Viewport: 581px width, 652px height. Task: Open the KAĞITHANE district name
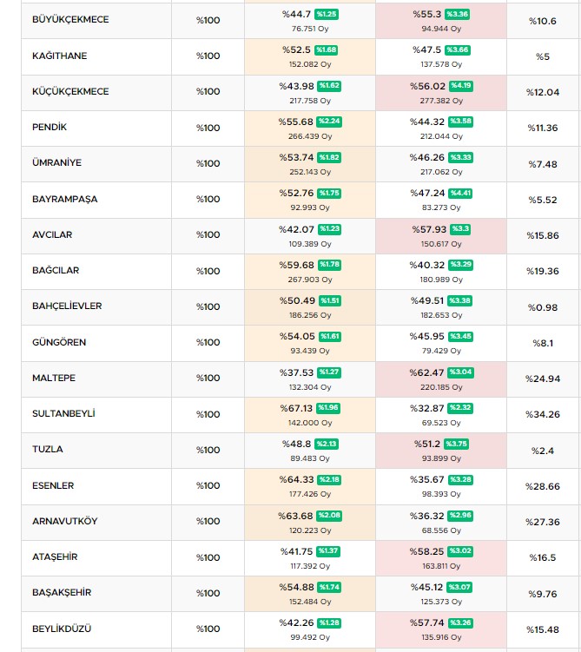[59, 56]
